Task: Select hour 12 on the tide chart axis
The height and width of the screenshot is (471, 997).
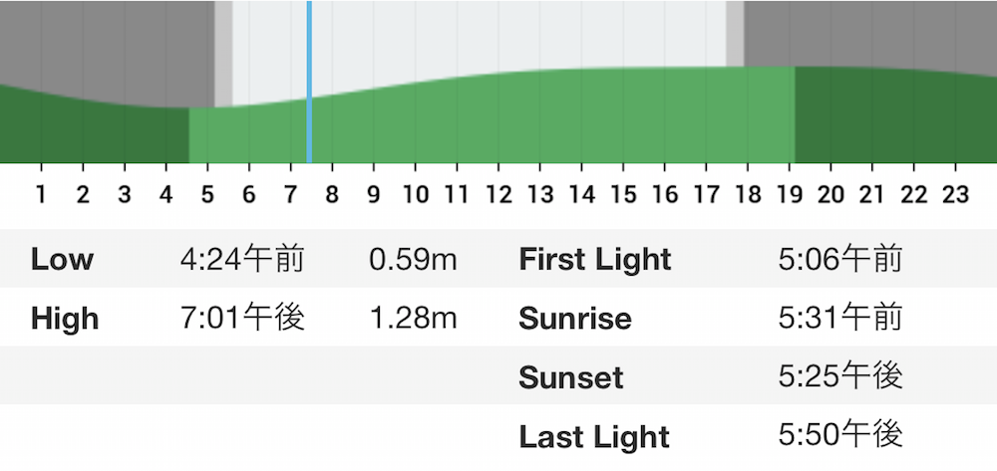Action: (x=498, y=194)
